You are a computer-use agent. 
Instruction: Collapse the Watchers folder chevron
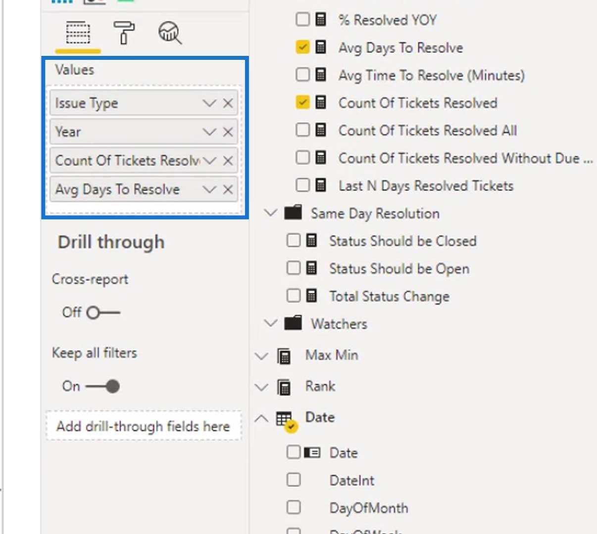coord(271,323)
